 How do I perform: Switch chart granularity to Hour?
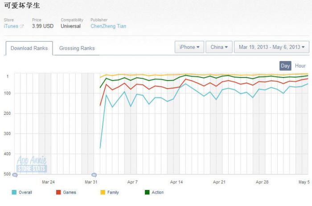[x=300, y=66]
